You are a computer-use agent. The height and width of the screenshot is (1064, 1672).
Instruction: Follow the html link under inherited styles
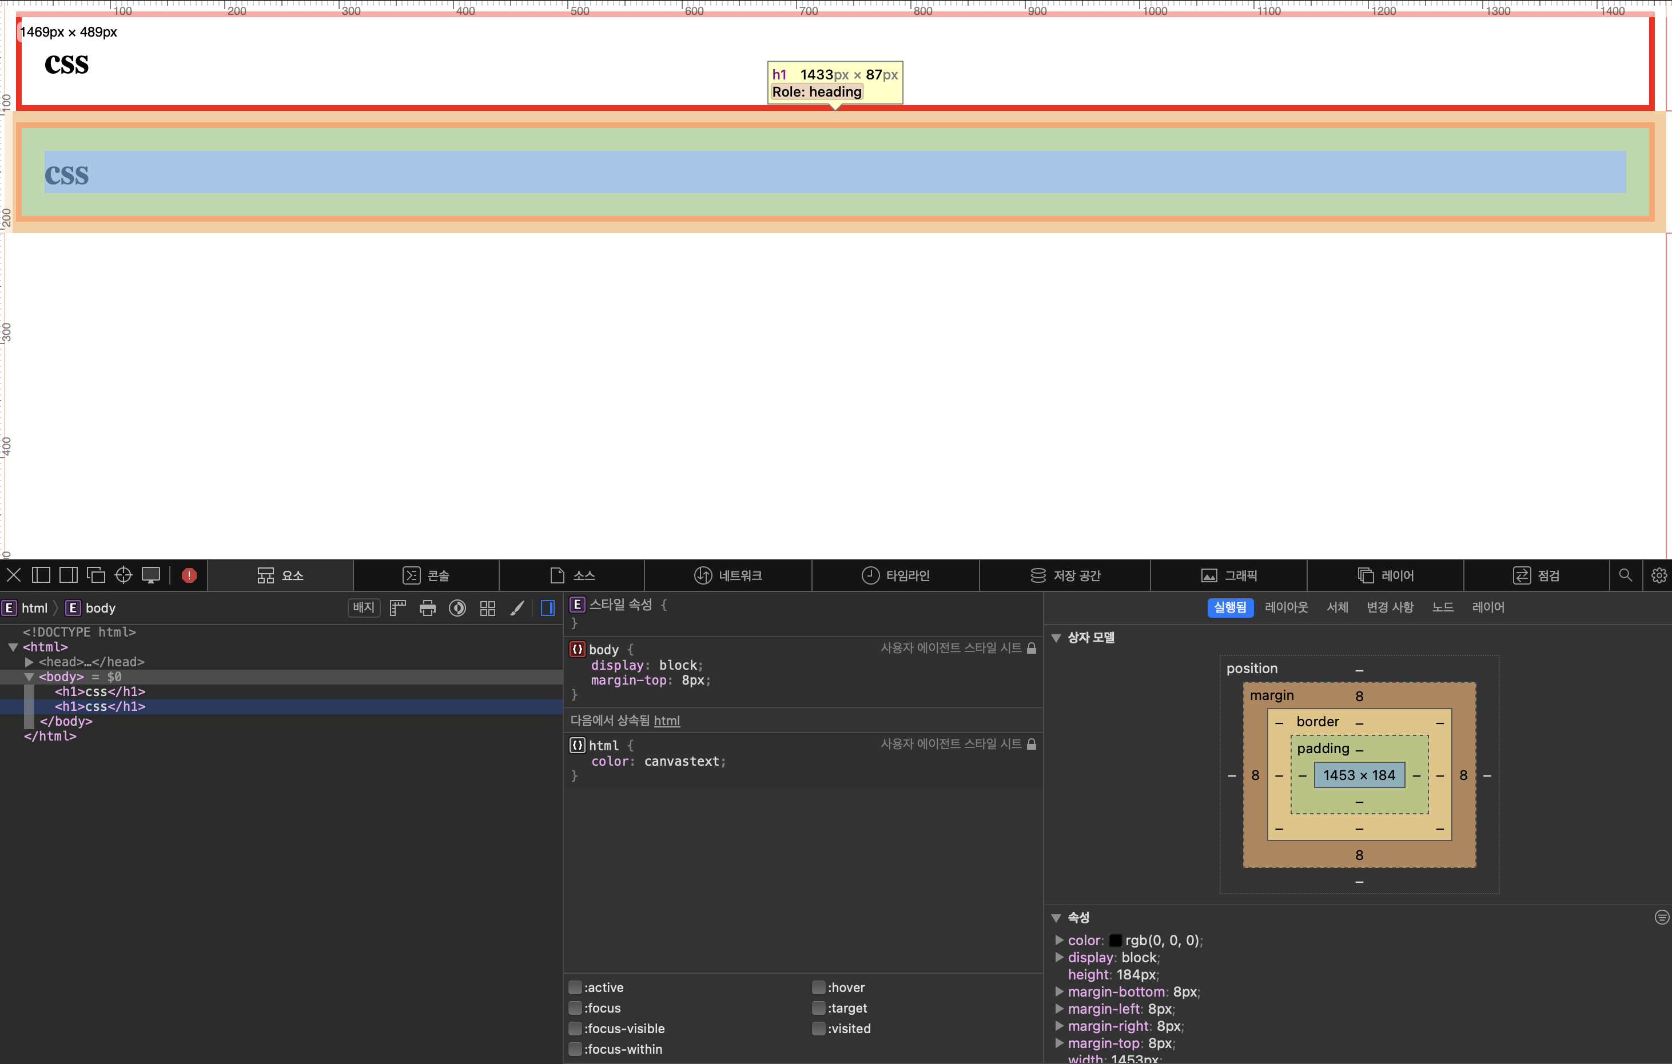pos(667,721)
